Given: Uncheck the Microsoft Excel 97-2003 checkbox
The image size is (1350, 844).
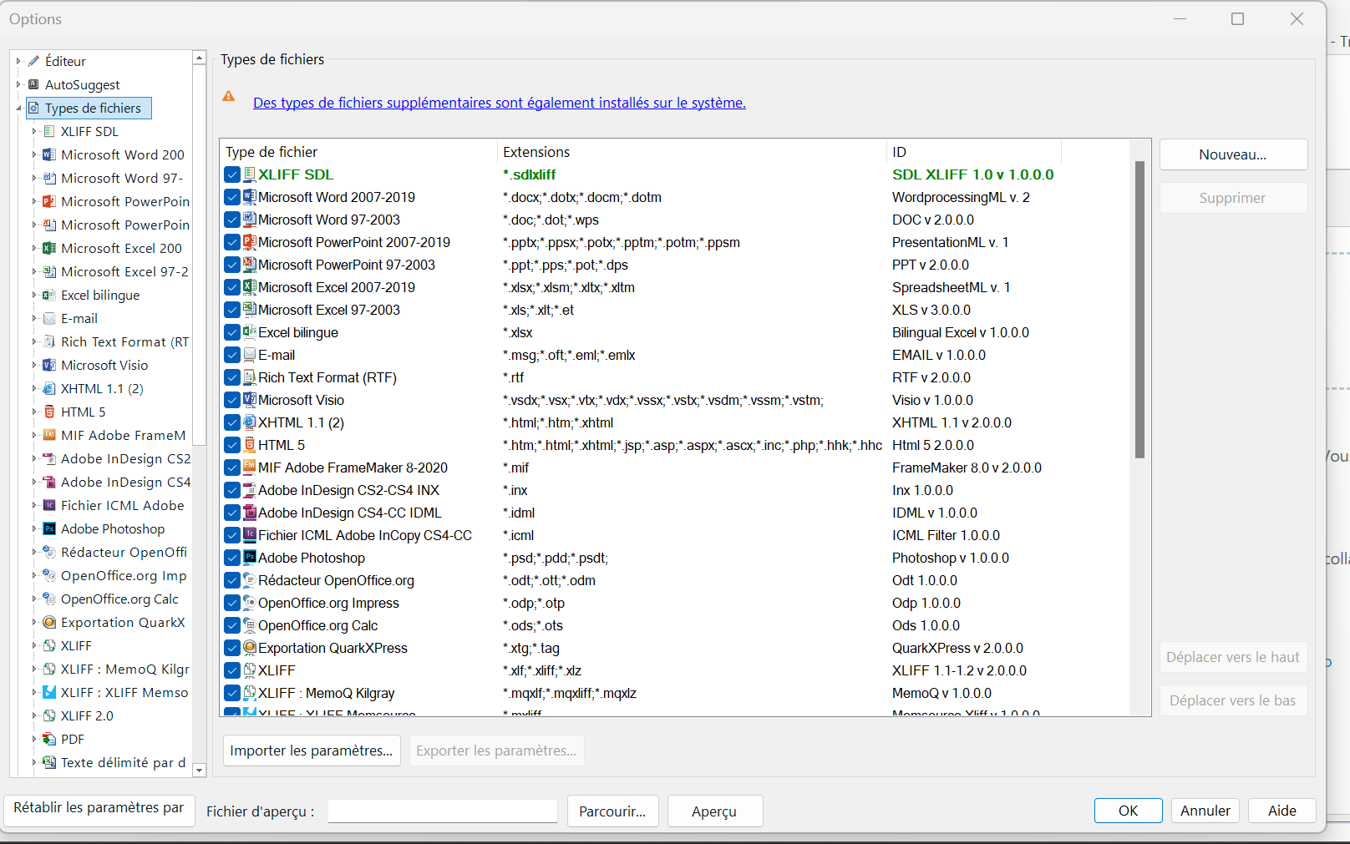Looking at the screenshot, I should point(232,310).
